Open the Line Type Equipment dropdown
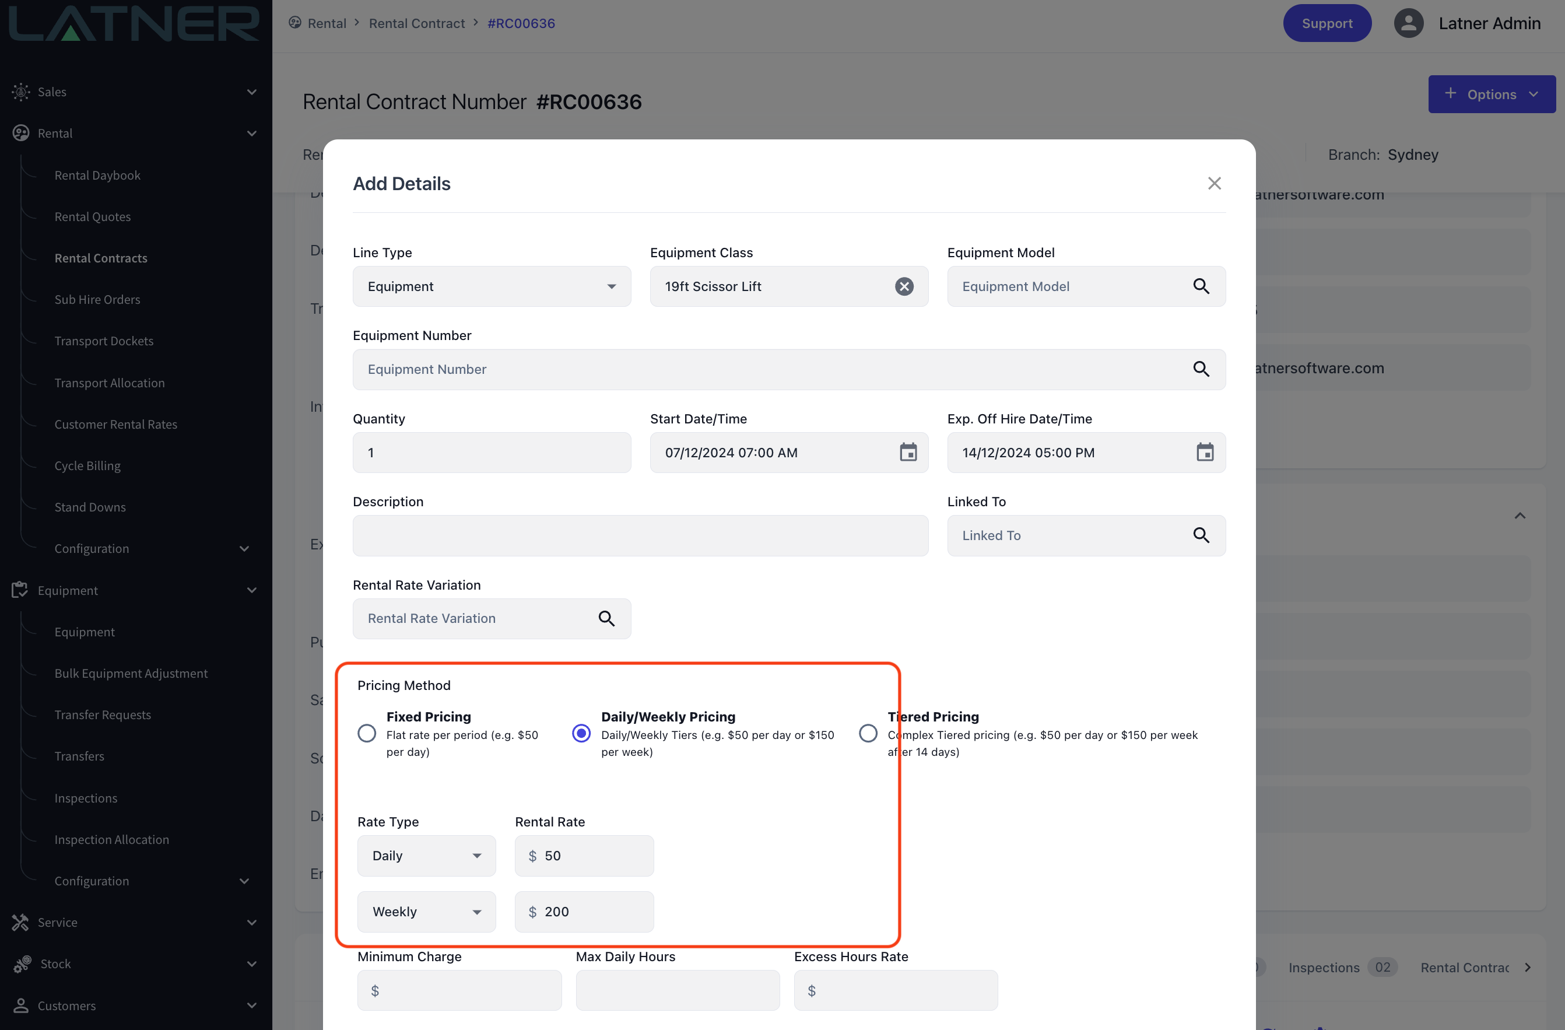Screen dimensions: 1565x1030 pyautogui.click(x=491, y=286)
